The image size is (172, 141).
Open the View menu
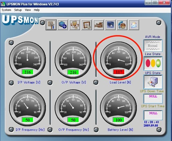tap(28, 10)
